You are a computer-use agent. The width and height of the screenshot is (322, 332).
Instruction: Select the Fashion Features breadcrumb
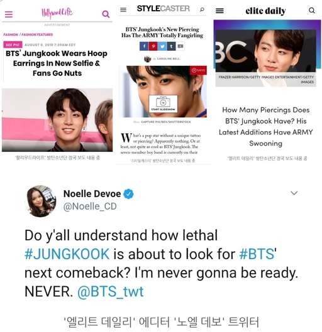[37, 35]
